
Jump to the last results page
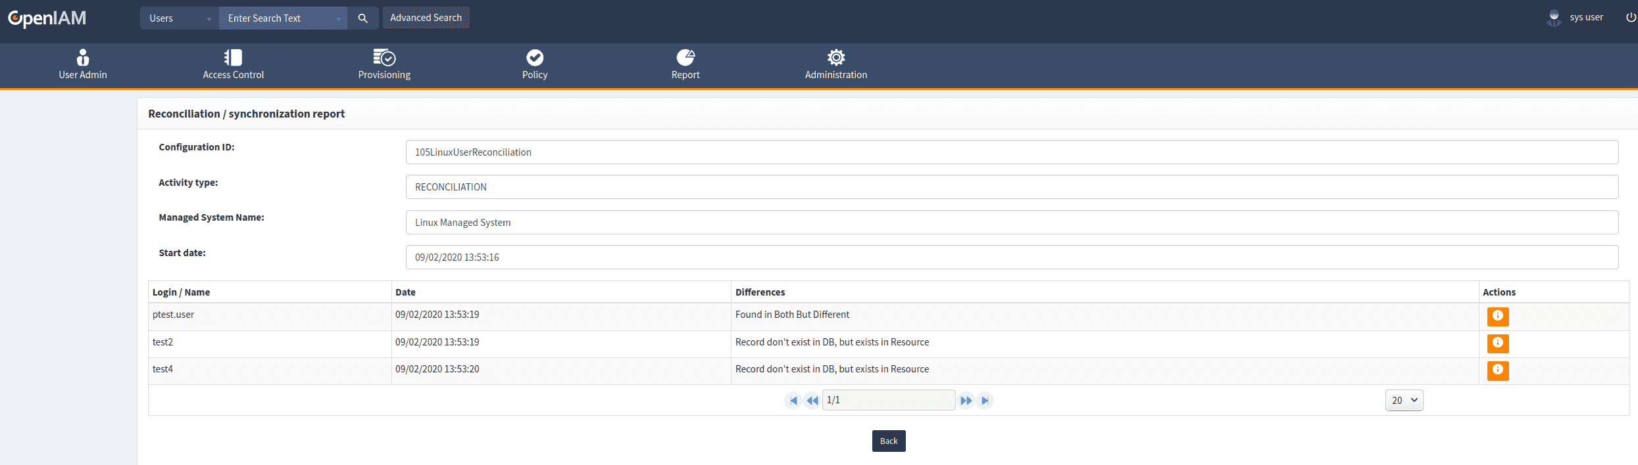[x=985, y=401]
